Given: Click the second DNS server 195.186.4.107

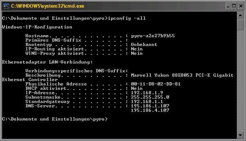Looking at the screenshot, I should (x=150, y=110).
